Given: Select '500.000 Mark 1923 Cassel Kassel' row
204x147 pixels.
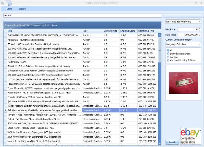Looking at the screenshot, I should click(81, 49).
